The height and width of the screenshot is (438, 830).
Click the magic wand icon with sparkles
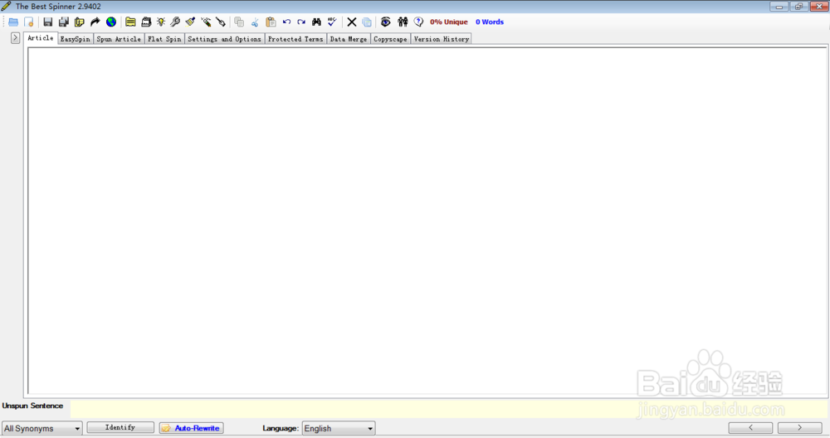point(206,22)
